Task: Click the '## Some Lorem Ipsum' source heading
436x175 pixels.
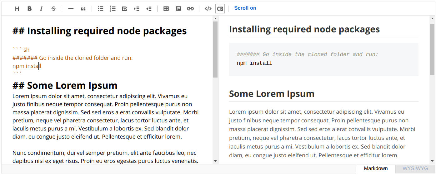Action: pyautogui.click(x=65, y=85)
